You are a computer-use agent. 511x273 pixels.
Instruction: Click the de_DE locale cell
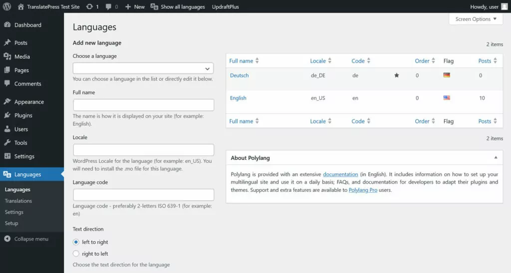pos(318,75)
